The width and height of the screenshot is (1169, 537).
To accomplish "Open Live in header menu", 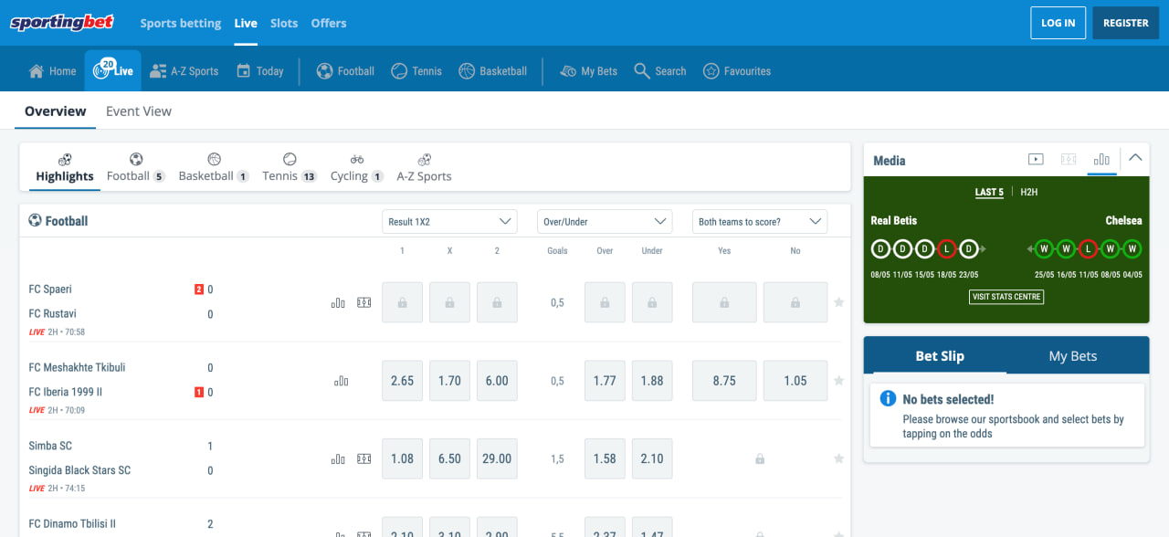I will click(246, 23).
